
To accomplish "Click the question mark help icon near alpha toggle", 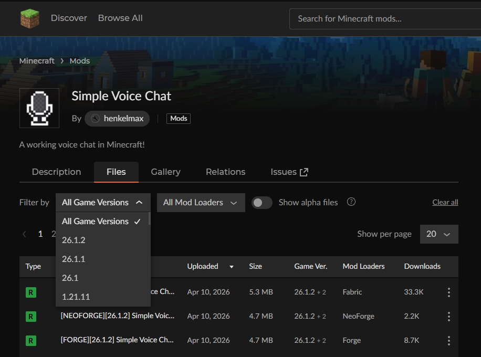I will click(351, 202).
